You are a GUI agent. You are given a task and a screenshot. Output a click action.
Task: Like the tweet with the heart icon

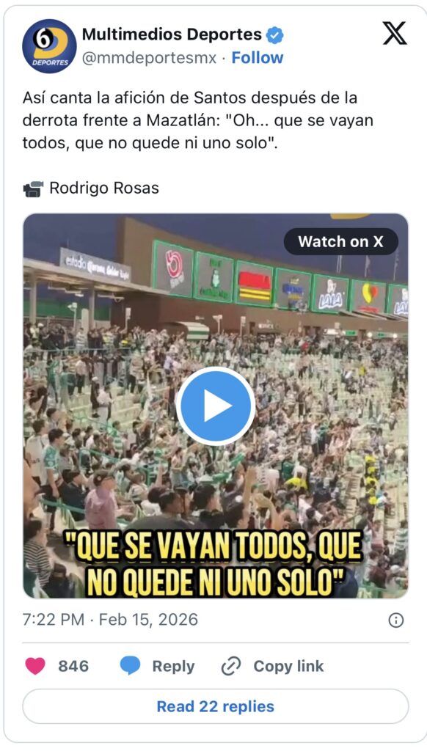coord(35,666)
